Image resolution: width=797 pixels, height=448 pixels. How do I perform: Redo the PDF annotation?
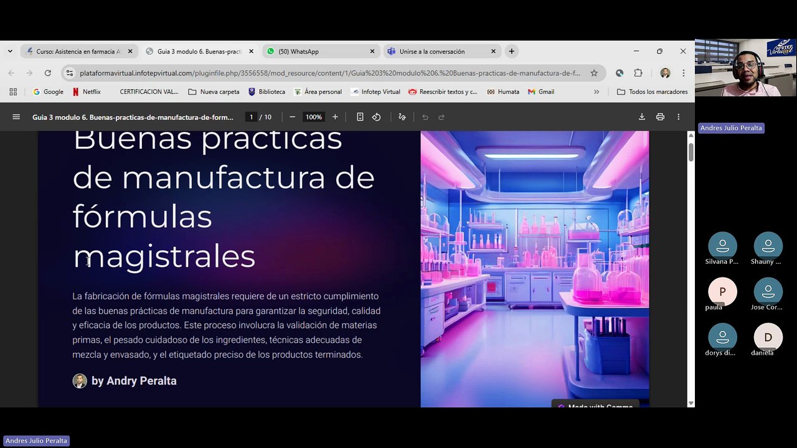tap(441, 117)
